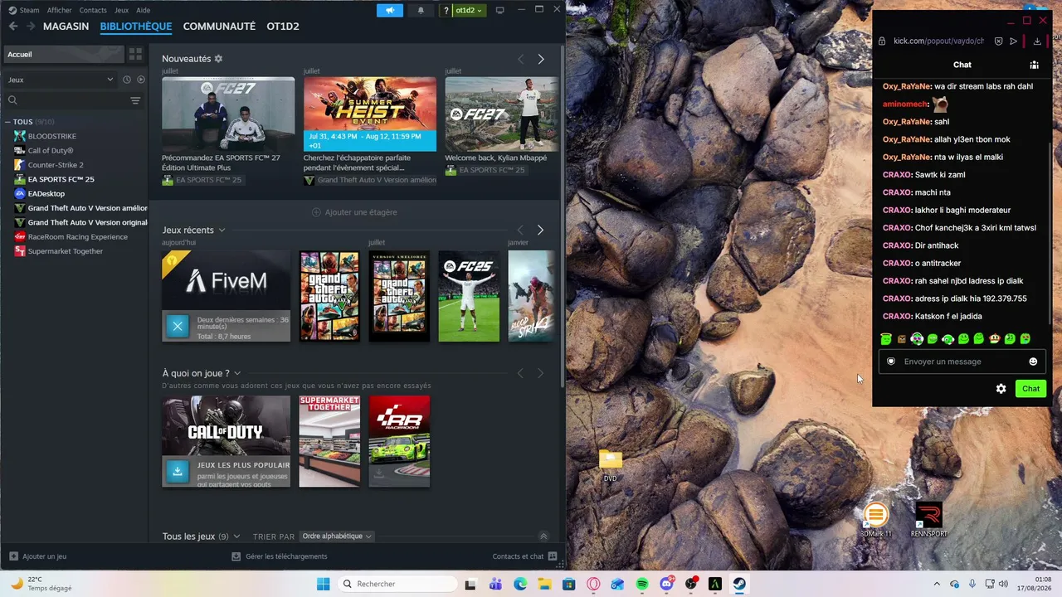Open the Jeux menu in menu bar
Image resolution: width=1062 pixels, height=597 pixels.
pos(121,10)
